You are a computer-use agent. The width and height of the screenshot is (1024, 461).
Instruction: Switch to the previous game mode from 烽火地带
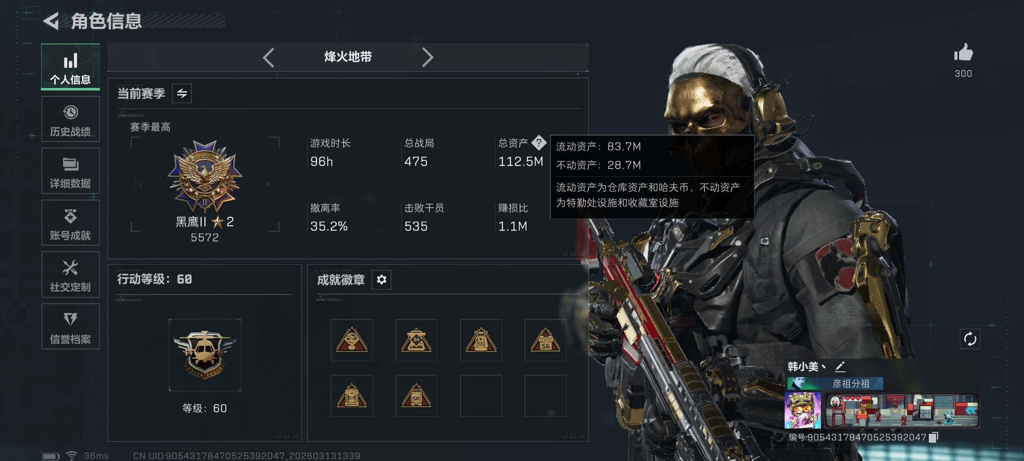tap(268, 57)
